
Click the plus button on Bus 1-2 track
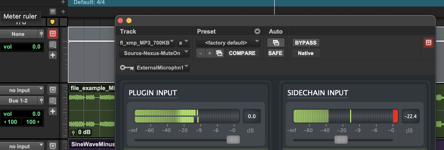point(52,111)
